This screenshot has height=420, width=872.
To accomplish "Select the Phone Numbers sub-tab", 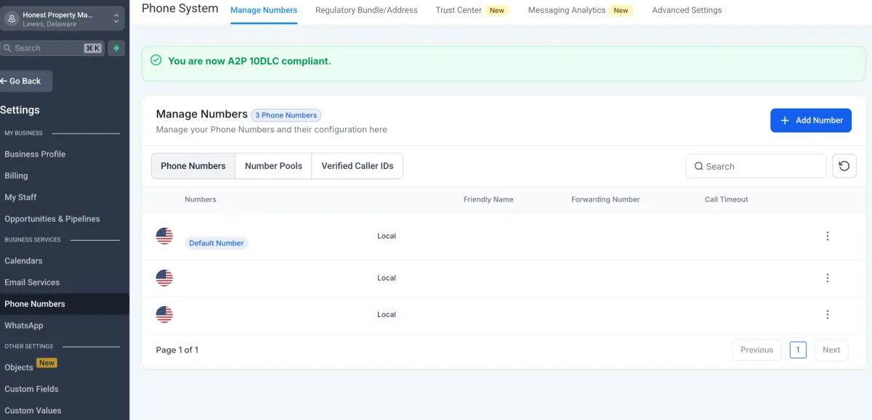I will [x=193, y=166].
